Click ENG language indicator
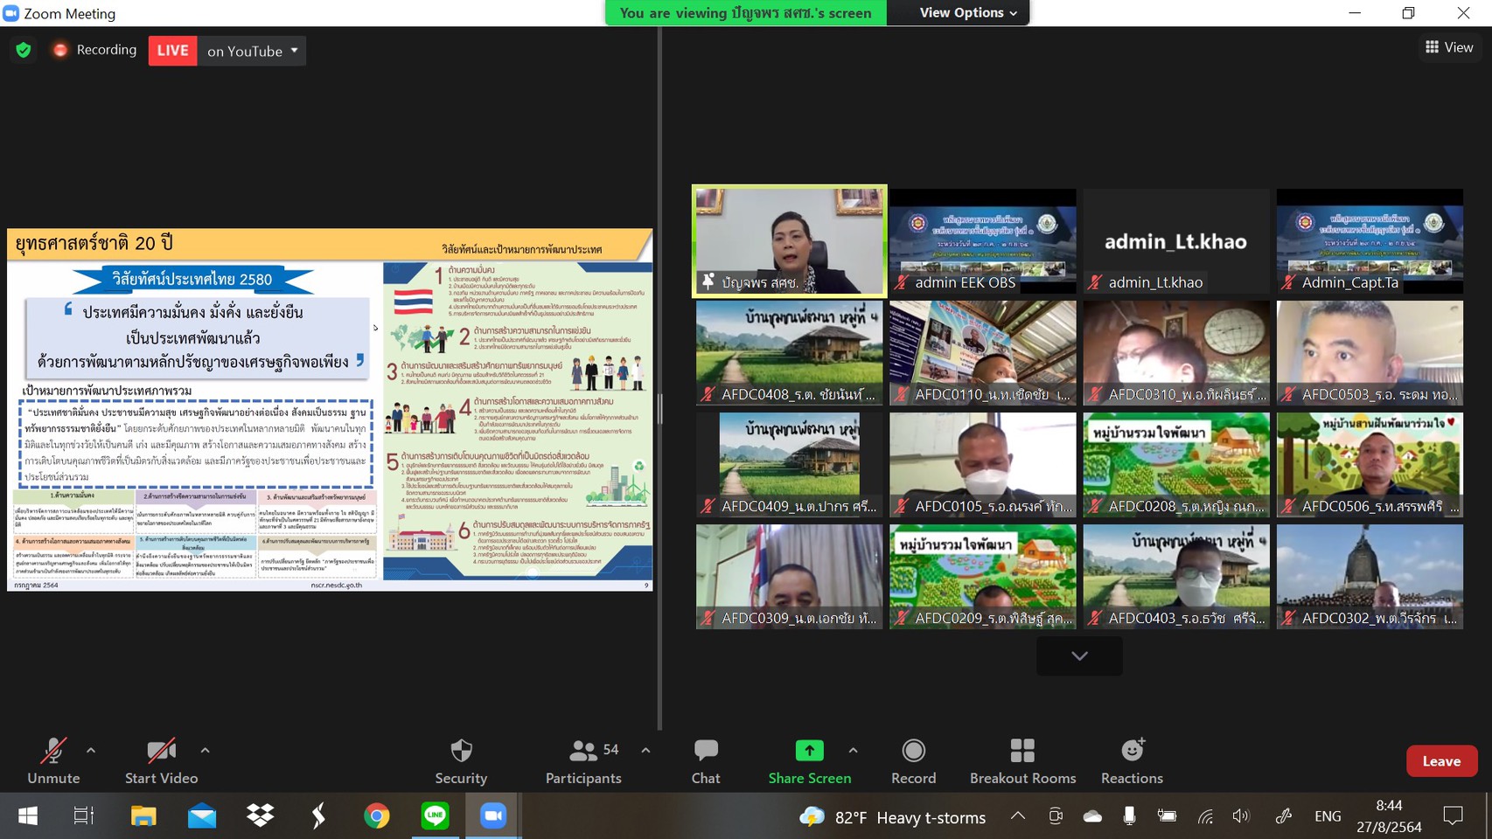The height and width of the screenshot is (839, 1492). point(1328,816)
